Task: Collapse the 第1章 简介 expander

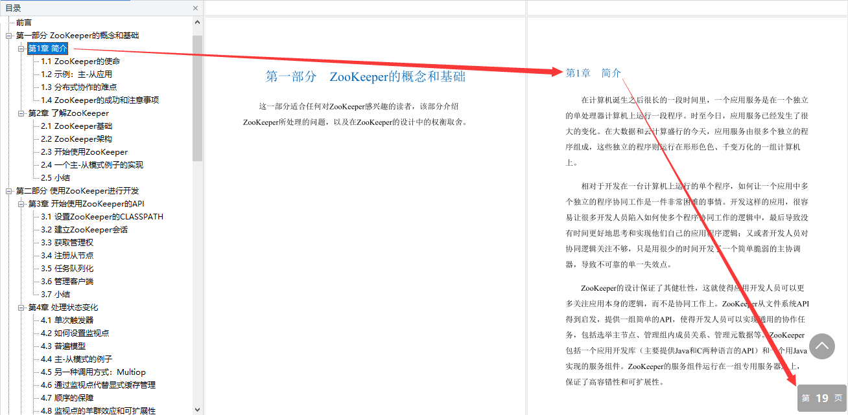Action: point(21,49)
